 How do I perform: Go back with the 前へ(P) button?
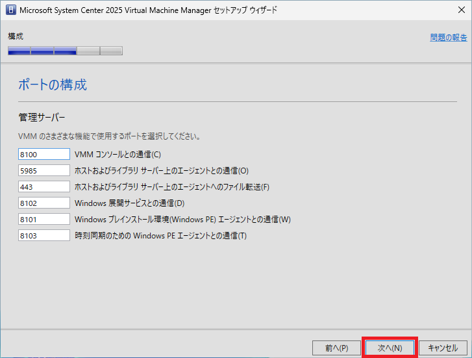pyautogui.click(x=336, y=348)
